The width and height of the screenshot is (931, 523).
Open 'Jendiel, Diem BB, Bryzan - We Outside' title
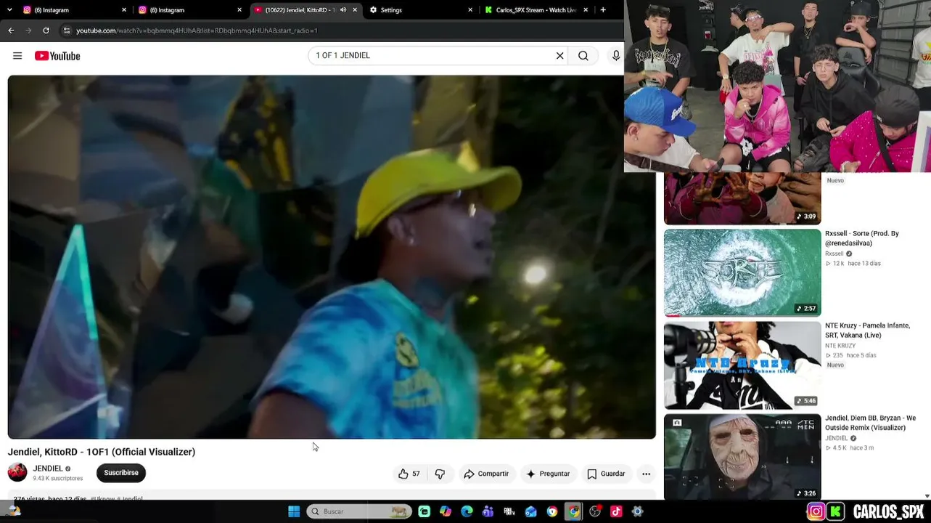pos(870,423)
